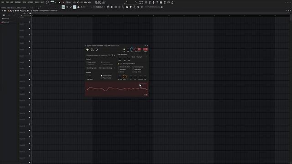This screenshot has width=292, height=164.
Task: Open the sampler sample settings tab icon
Action: (x=87, y=50)
